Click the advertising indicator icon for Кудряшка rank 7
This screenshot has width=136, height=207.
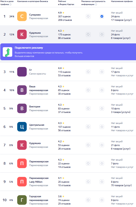pos(88,145)
